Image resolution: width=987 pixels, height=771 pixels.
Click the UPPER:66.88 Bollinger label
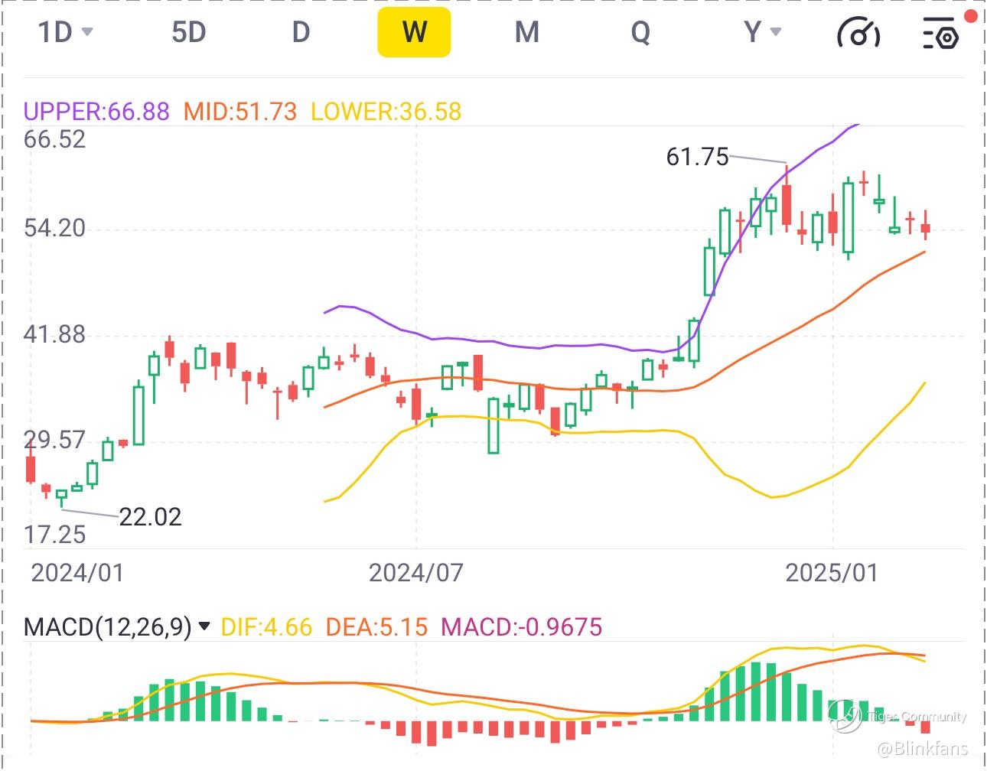tap(96, 112)
